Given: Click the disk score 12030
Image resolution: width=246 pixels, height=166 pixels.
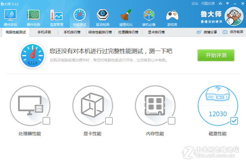Looking at the screenshot, I should 218,114.
